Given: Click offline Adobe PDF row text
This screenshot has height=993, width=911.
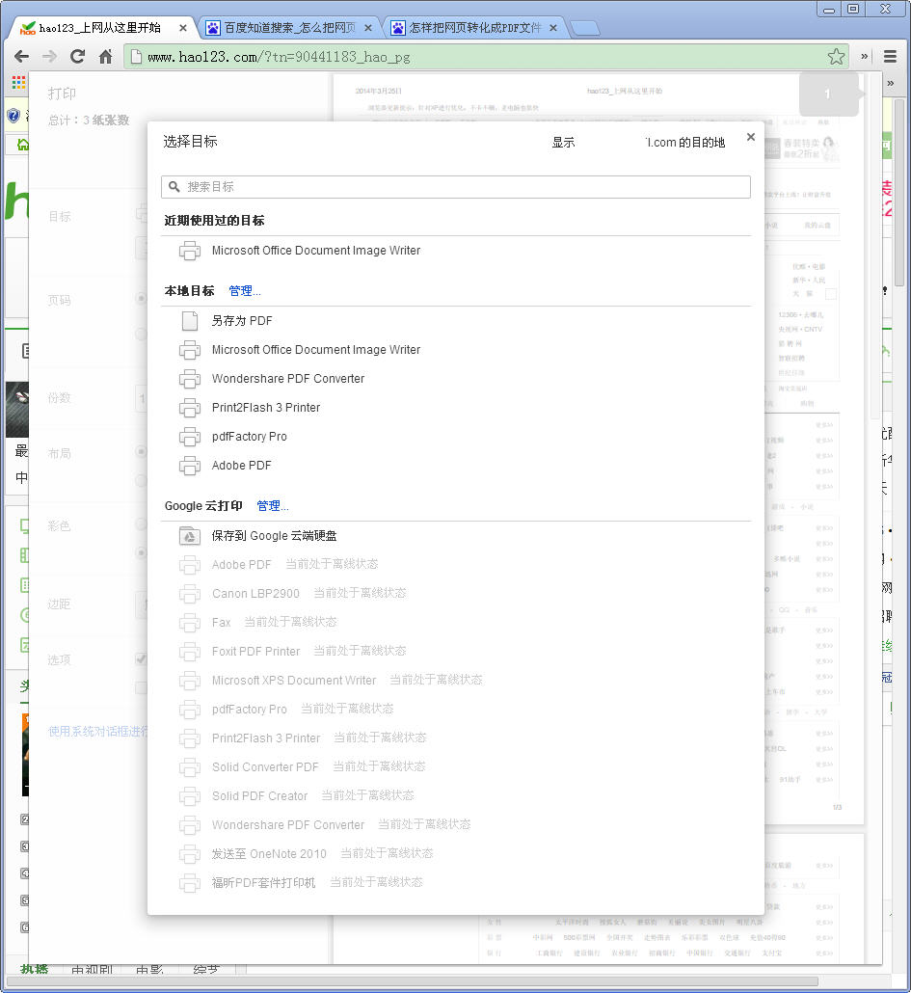Looking at the screenshot, I should (x=241, y=565).
